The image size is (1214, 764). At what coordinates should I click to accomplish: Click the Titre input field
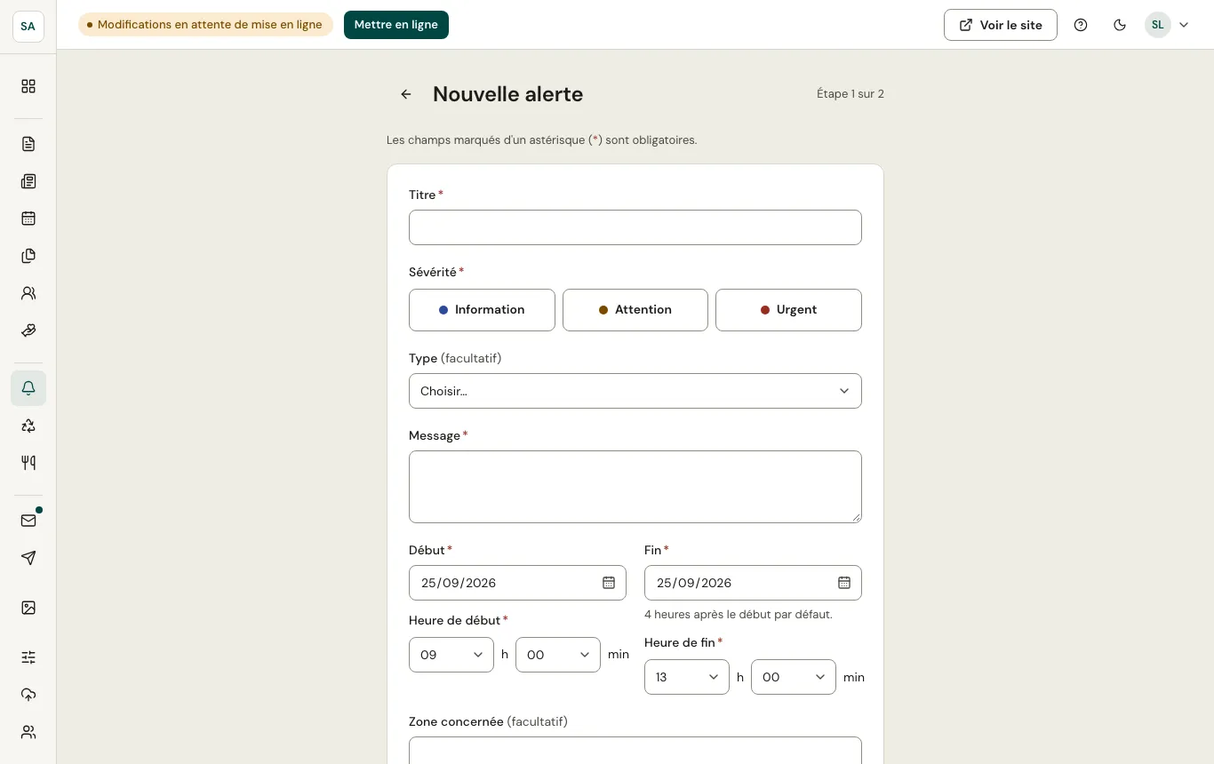pyautogui.click(x=635, y=227)
